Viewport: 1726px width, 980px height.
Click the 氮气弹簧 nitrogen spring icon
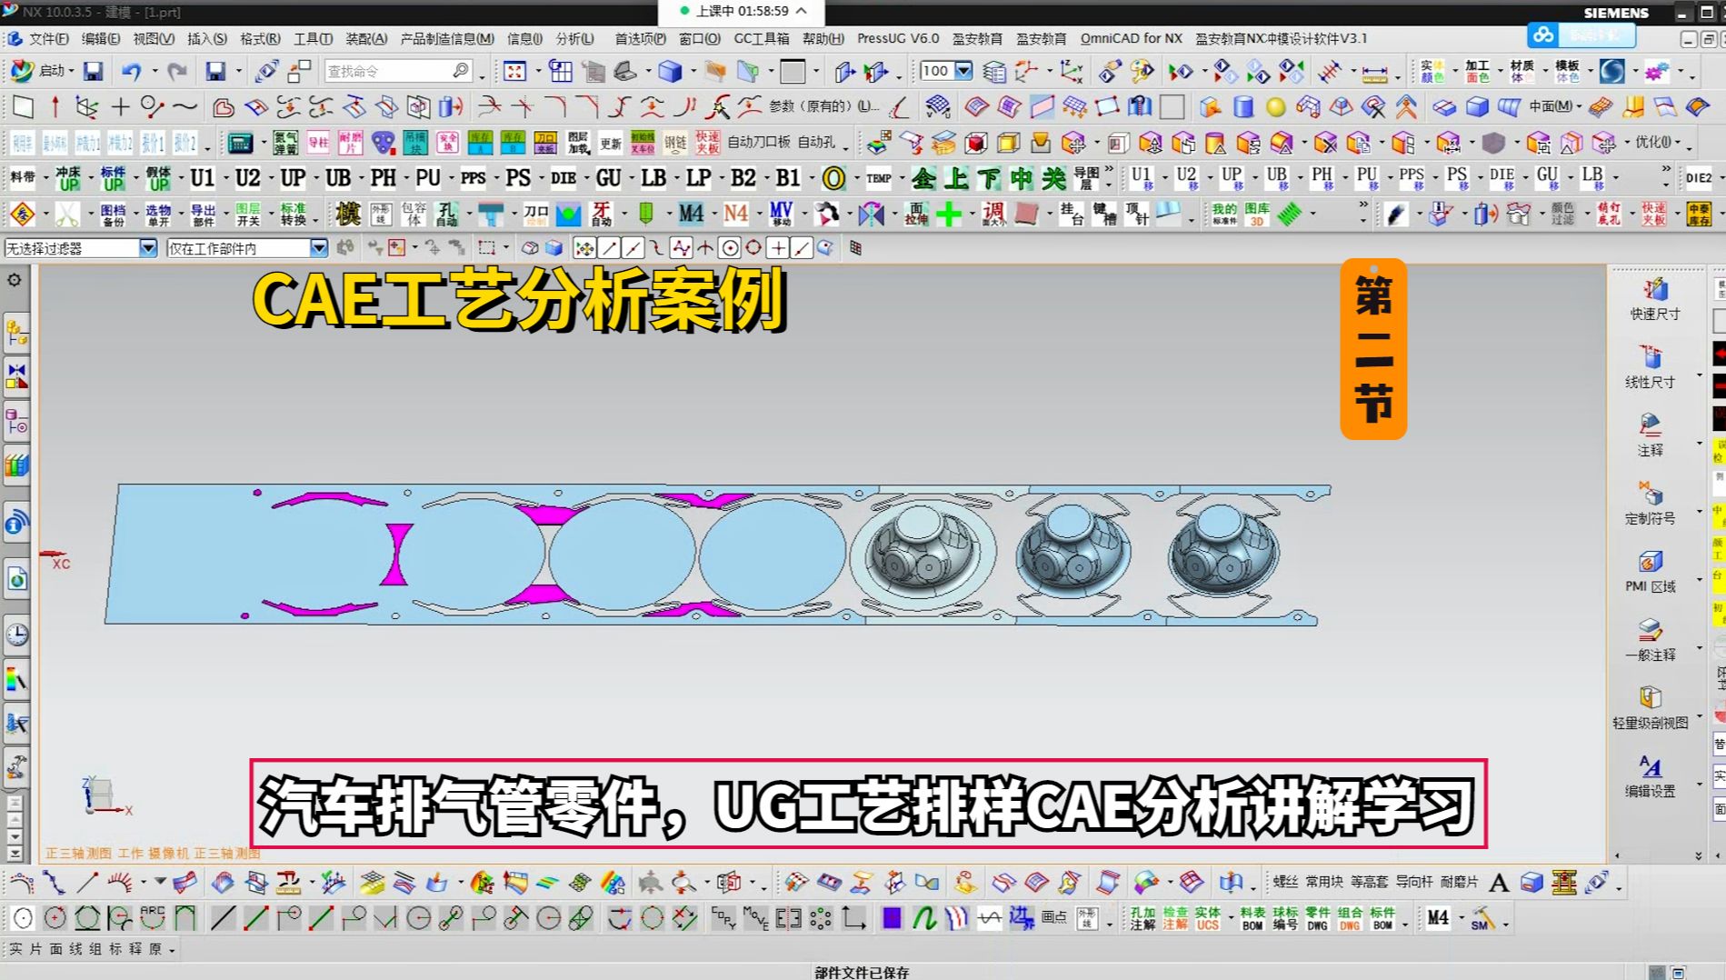[285, 143]
